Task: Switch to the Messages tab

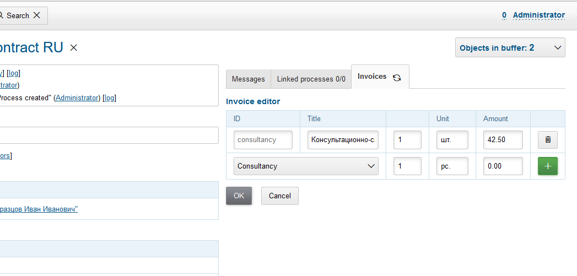Action: pyautogui.click(x=248, y=79)
